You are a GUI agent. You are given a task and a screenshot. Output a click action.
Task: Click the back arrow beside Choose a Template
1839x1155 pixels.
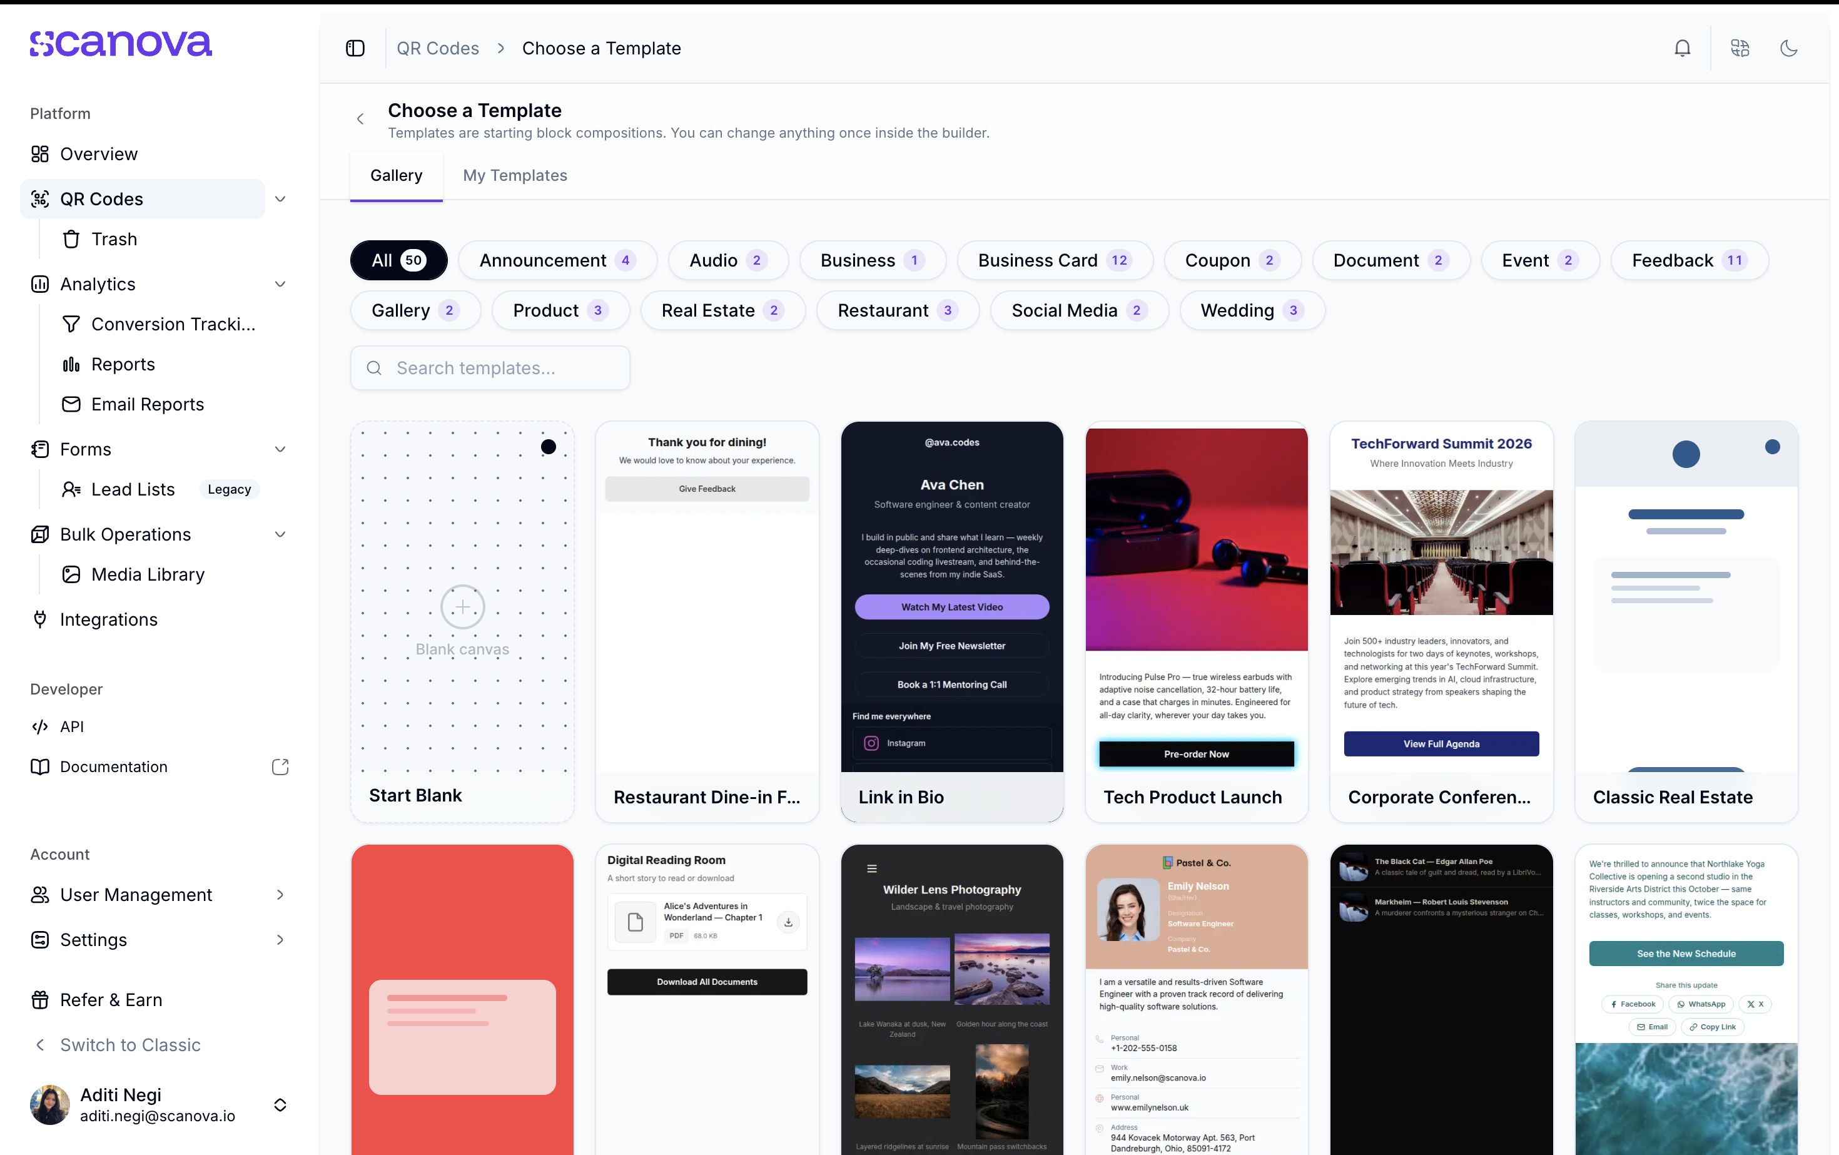click(360, 118)
